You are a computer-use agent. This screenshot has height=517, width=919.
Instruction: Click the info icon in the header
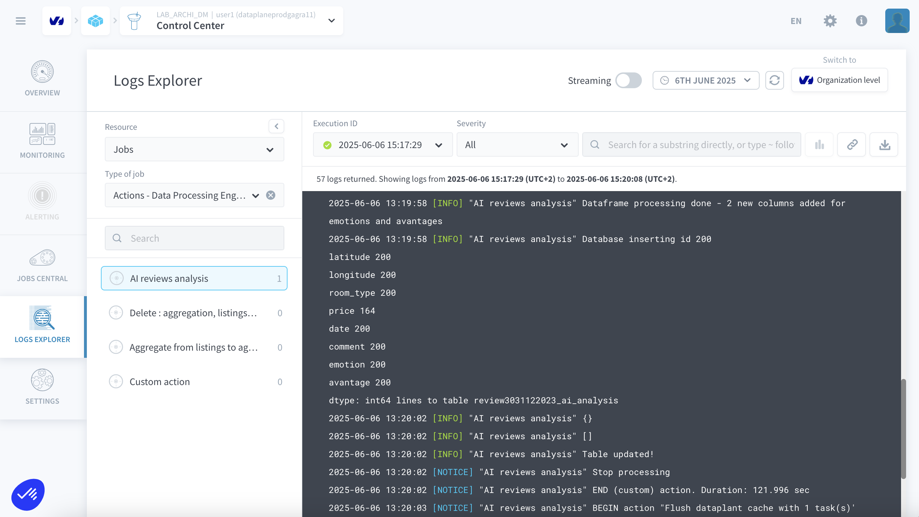[x=861, y=21]
